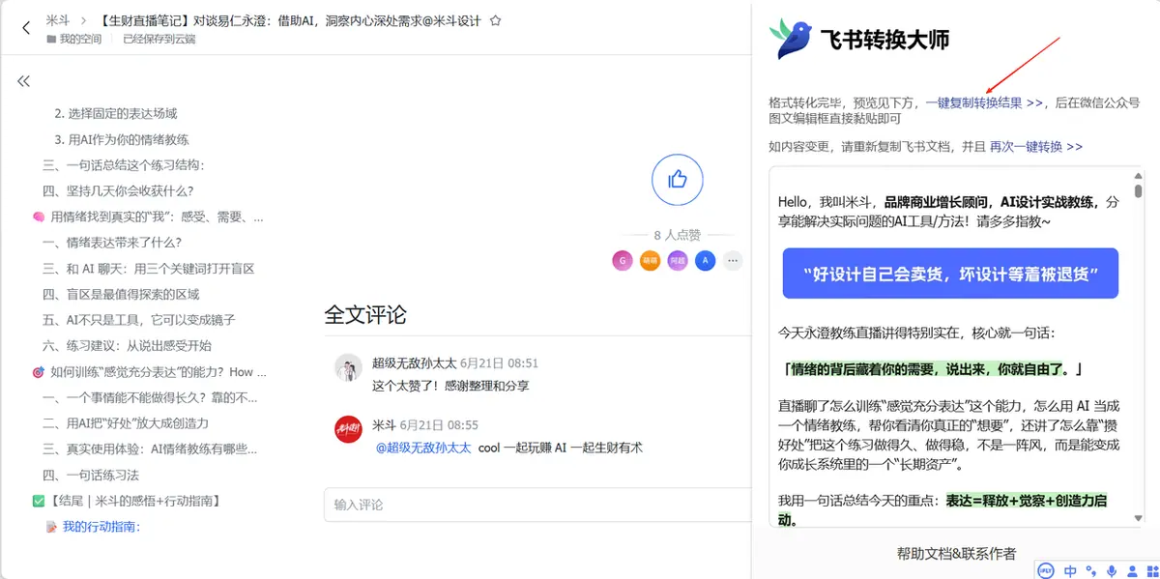This screenshot has height=579, width=1160.
Task: Go to 二、用AI把“好处”放大成创造力
Action: [126, 423]
